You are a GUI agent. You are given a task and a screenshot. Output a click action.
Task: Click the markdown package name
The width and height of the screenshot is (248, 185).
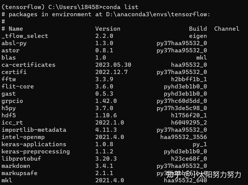coord(16,166)
